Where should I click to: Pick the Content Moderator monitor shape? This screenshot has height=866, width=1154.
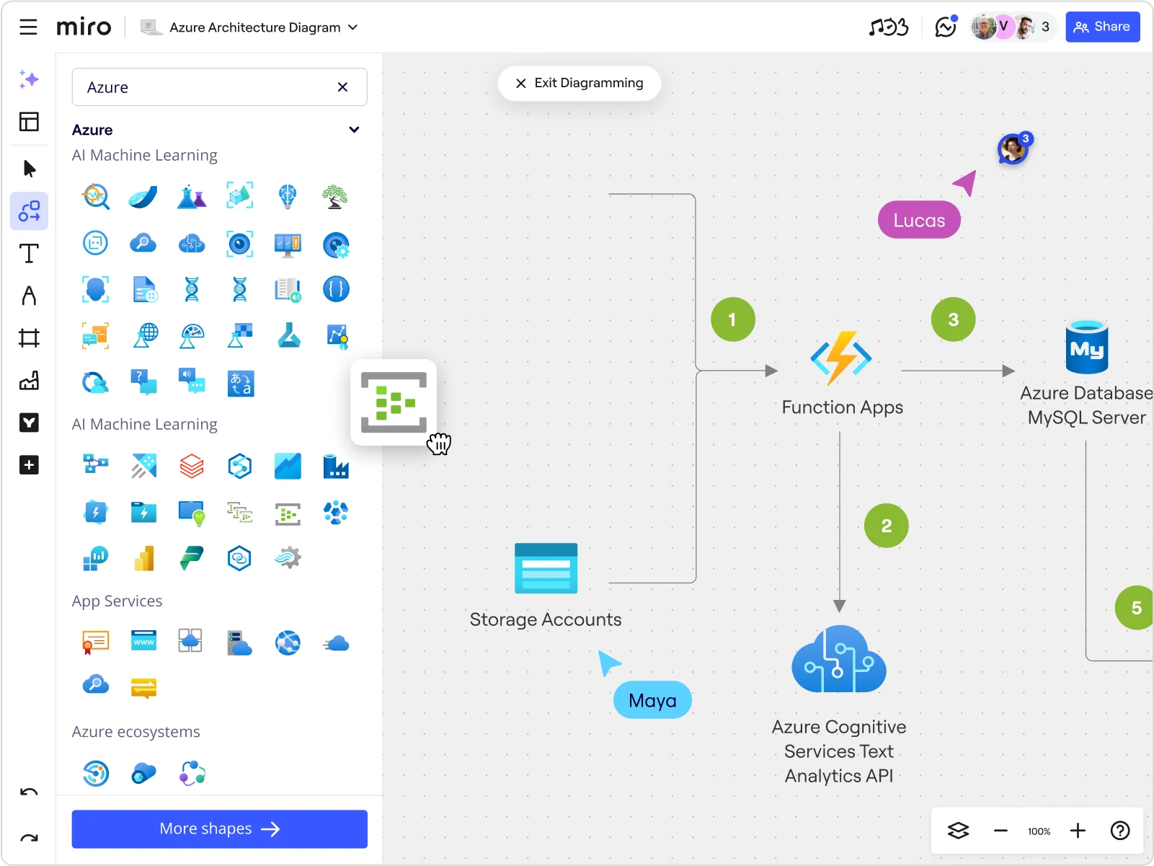coord(288,244)
